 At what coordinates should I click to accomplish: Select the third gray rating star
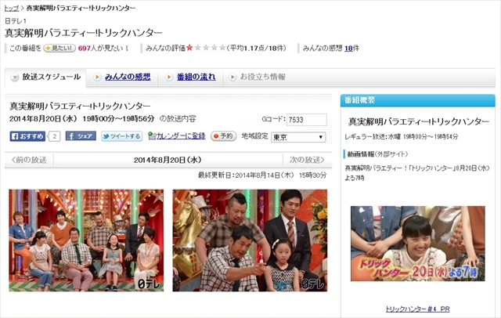coord(207,48)
